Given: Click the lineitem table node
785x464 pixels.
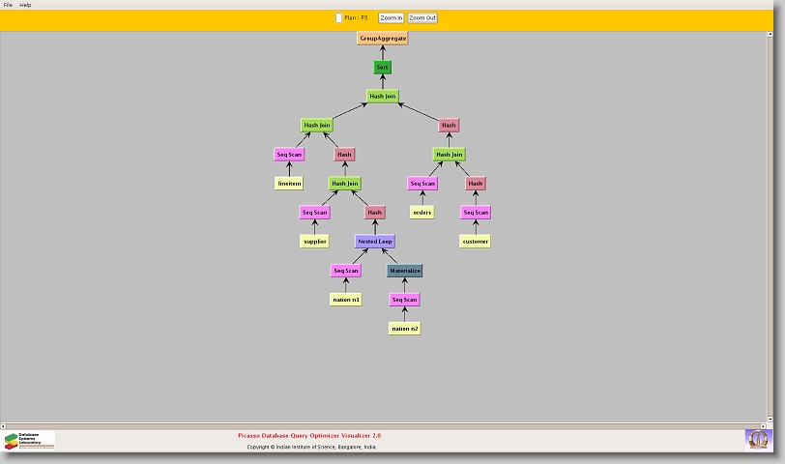Looking at the screenshot, I should (x=289, y=184).
